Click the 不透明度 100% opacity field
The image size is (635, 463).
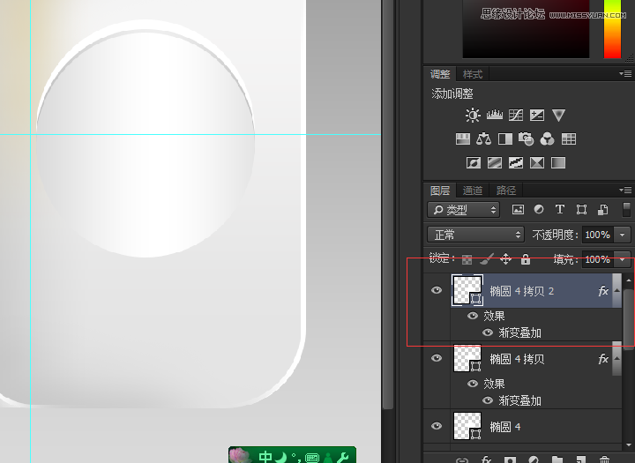click(597, 235)
